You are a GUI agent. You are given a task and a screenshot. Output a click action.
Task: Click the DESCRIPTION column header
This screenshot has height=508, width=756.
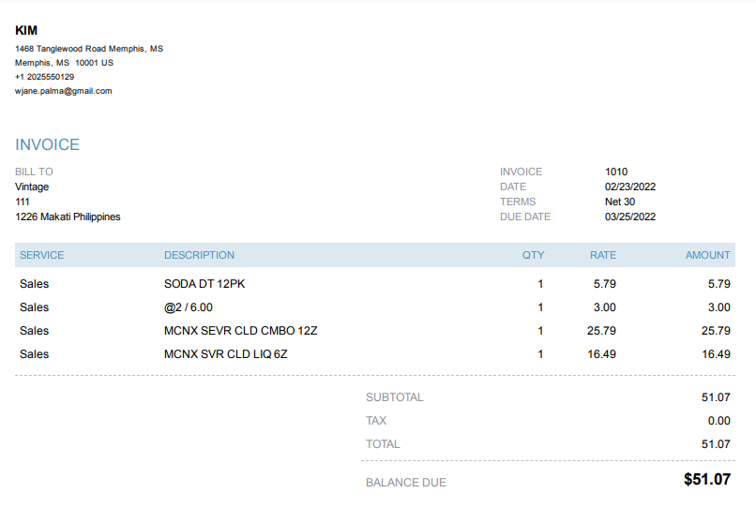pyautogui.click(x=199, y=255)
